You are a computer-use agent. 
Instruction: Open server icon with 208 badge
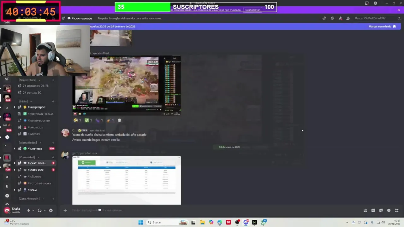(x=7, y=98)
